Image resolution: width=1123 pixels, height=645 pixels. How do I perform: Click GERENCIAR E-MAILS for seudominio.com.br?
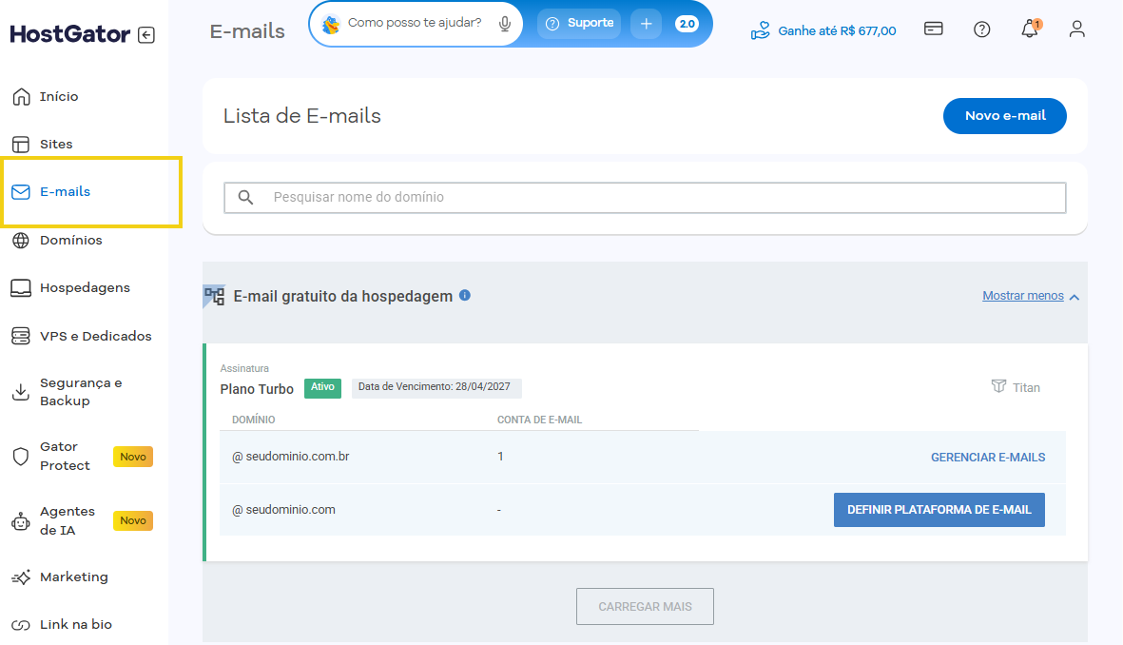click(x=988, y=458)
